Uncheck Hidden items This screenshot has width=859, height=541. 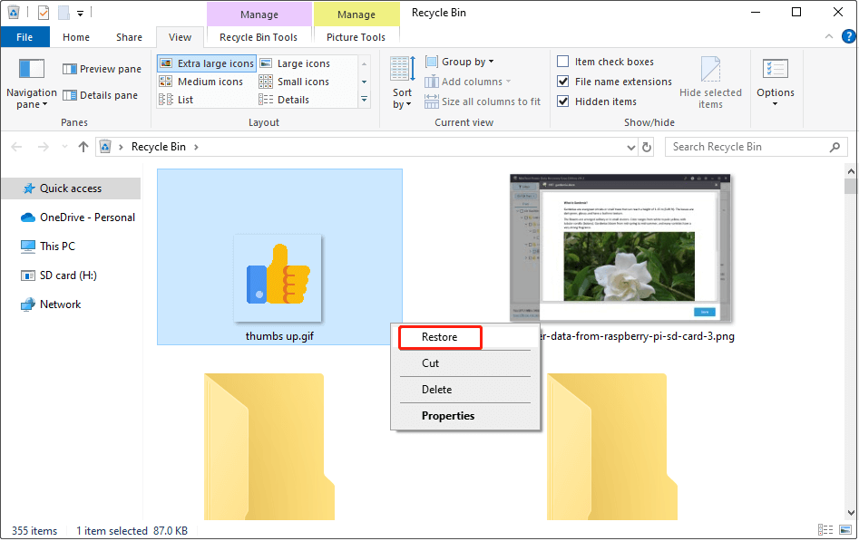point(597,101)
